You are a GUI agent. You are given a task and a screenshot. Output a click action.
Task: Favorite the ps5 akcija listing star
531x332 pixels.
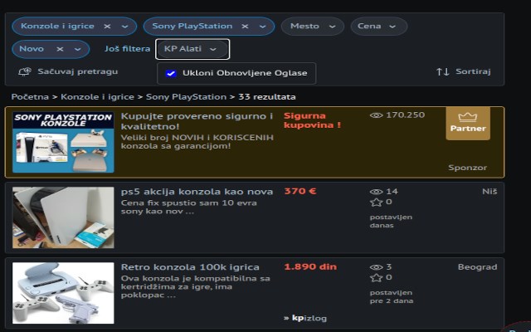376,203
